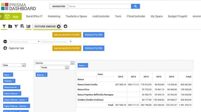The height and width of the screenshot is (112, 201).
Task: Expand the Num field chip
Action: (8, 75)
